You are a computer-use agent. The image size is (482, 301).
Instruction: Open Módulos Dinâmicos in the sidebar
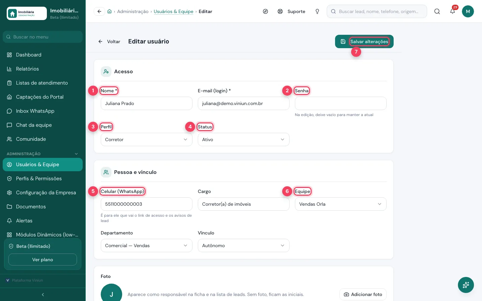(43, 235)
